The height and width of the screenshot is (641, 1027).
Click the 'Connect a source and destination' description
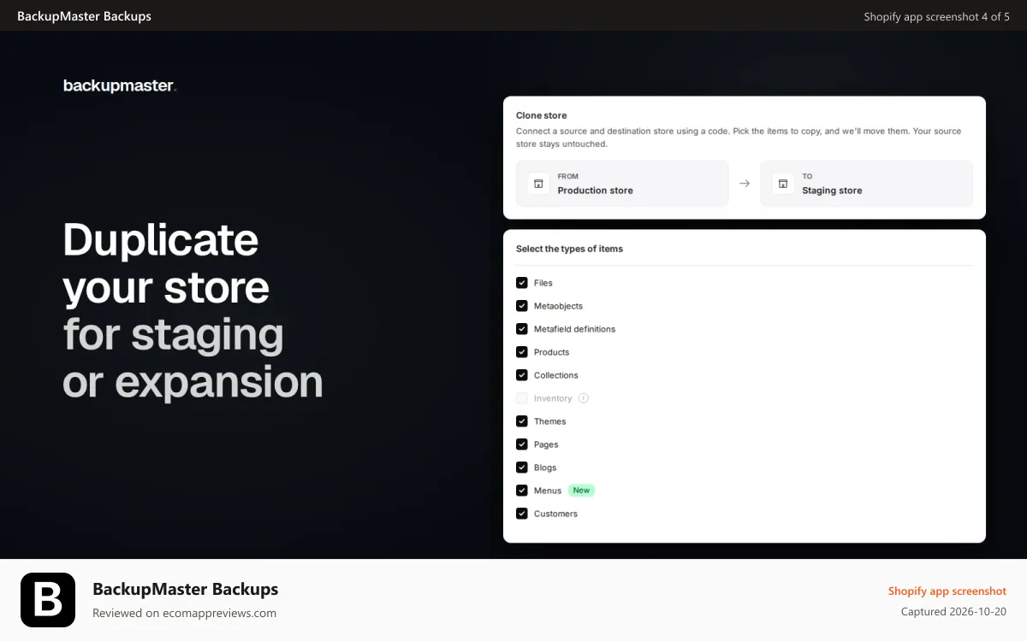[739, 138]
